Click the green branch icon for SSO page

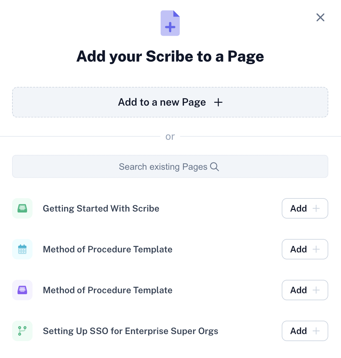pos(22,331)
